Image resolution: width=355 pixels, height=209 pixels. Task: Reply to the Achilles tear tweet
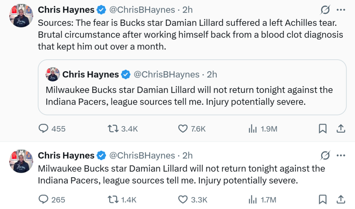click(x=44, y=129)
